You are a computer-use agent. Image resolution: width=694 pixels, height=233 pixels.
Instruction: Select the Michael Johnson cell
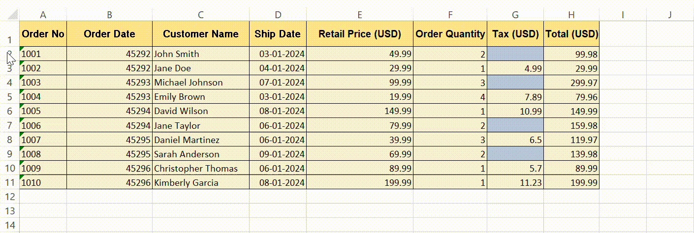tap(200, 83)
